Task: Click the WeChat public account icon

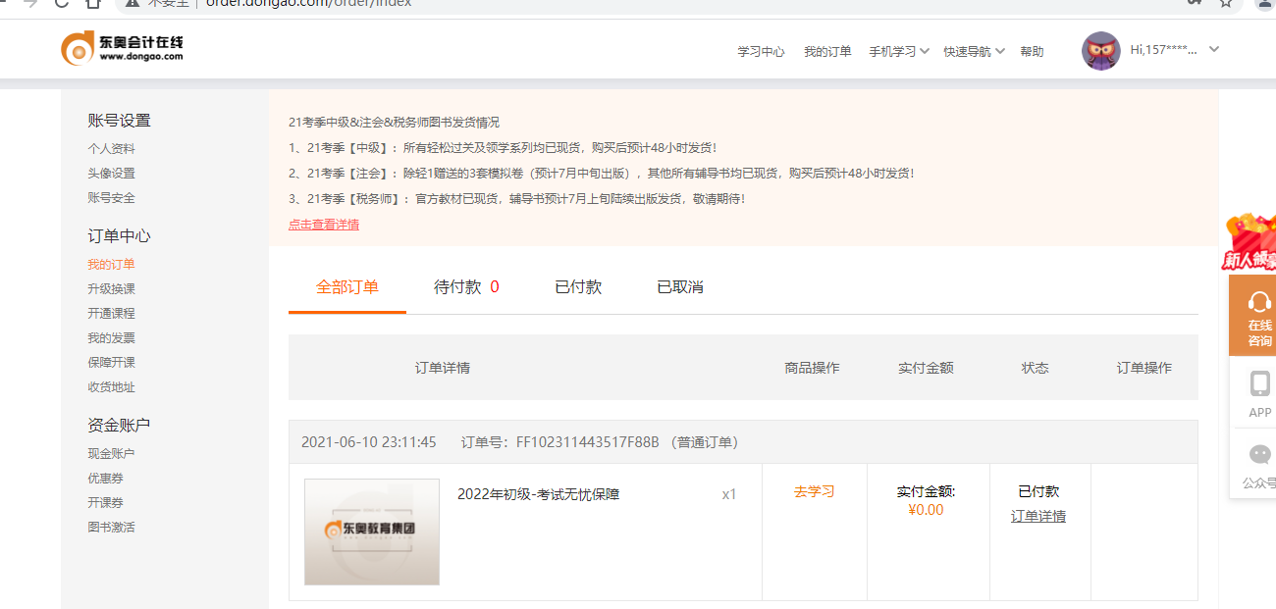Action: coord(1259,455)
